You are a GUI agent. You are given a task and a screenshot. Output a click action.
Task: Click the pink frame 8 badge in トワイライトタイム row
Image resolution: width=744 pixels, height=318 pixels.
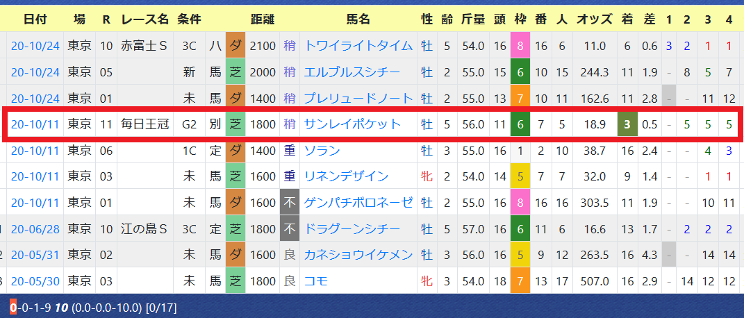coord(520,46)
